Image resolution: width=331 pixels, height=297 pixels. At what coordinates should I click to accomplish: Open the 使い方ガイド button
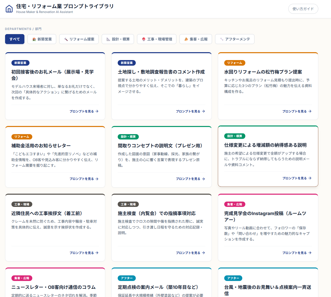[x=303, y=9]
